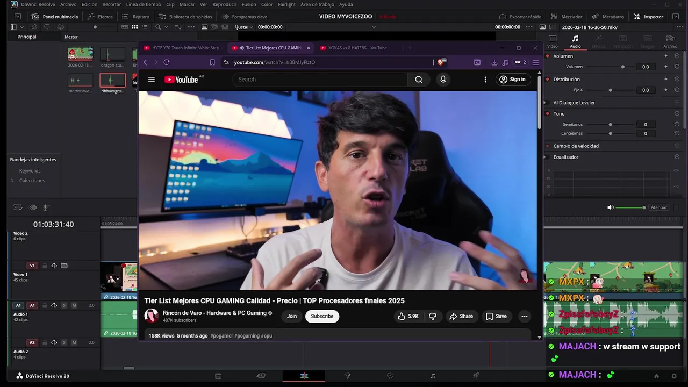Click the Centésimas value field
Viewport: 688px width, 387px height.
click(x=646, y=133)
